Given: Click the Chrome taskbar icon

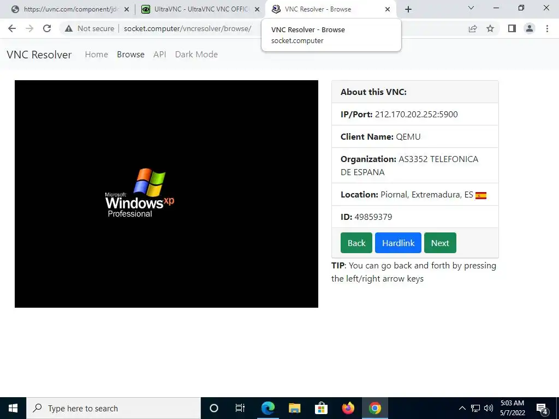Looking at the screenshot, I should (374, 408).
